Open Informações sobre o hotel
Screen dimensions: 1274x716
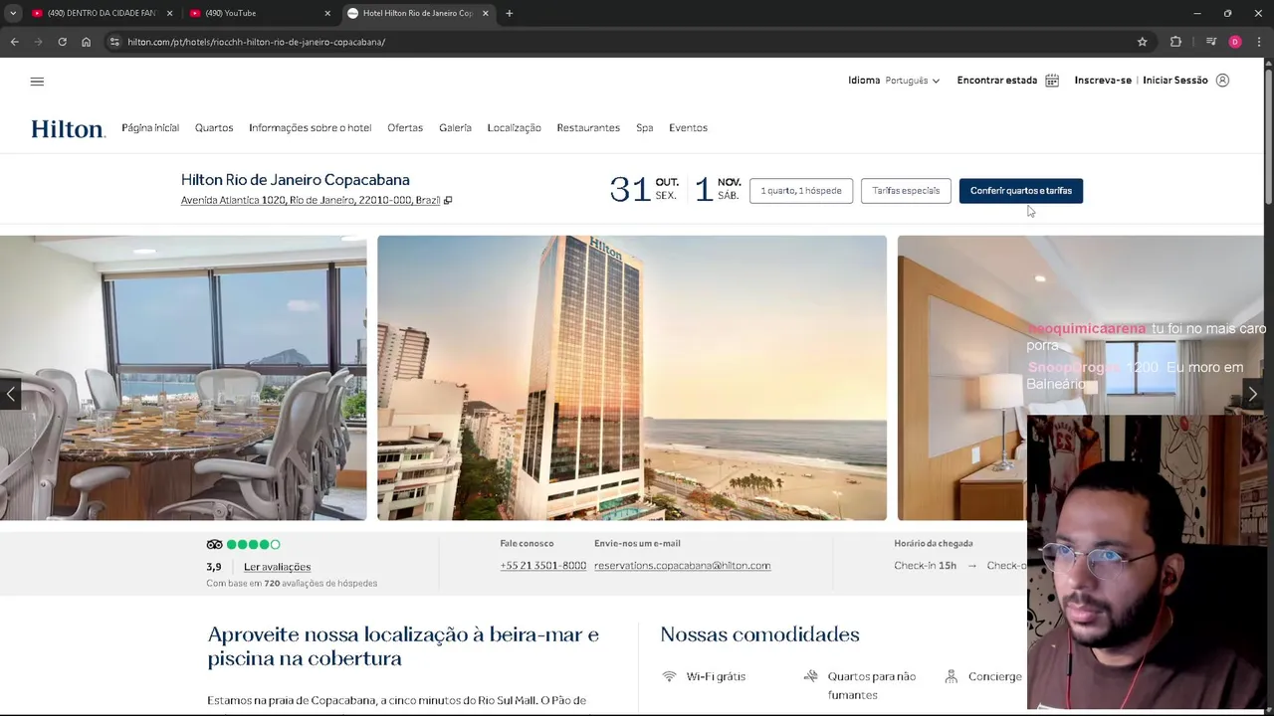(310, 128)
